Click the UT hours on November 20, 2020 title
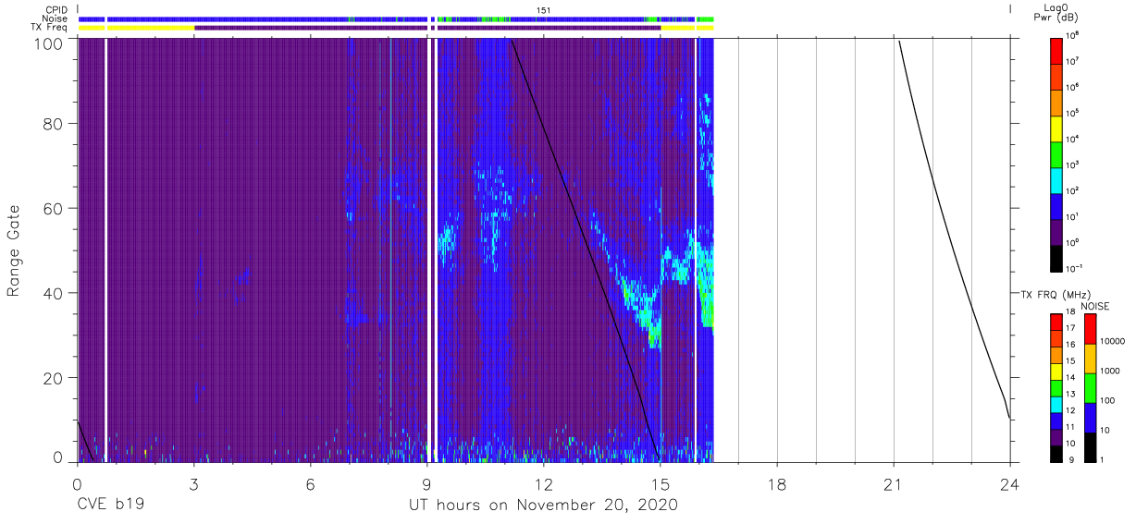 pyautogui.click(x=543, y=506)
